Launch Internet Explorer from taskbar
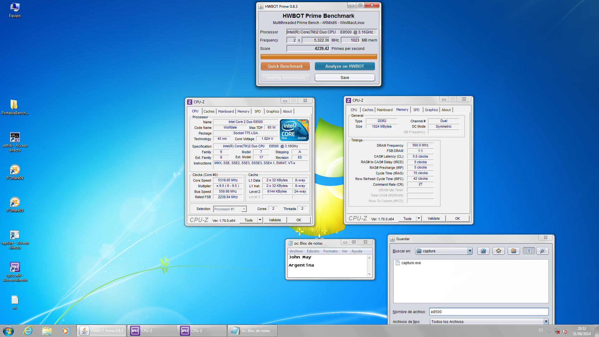 [28, 331]
